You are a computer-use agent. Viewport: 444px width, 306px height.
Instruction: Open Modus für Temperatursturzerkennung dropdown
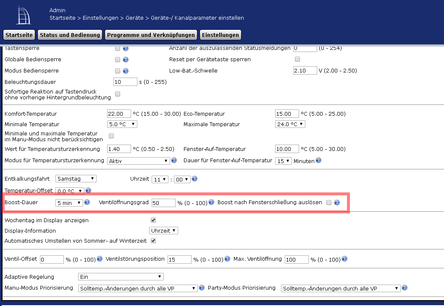point(139,161)
